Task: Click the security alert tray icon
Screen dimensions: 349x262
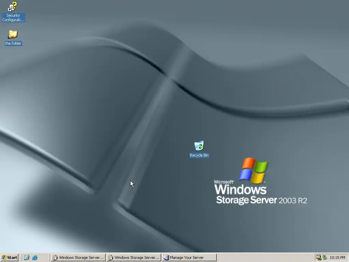Action: (319, 258)
